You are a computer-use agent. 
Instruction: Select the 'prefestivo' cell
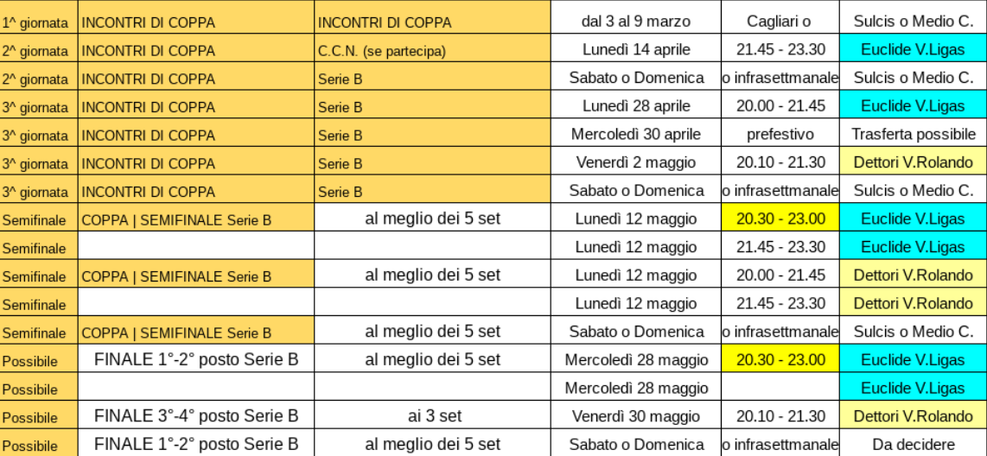[780, 134]
